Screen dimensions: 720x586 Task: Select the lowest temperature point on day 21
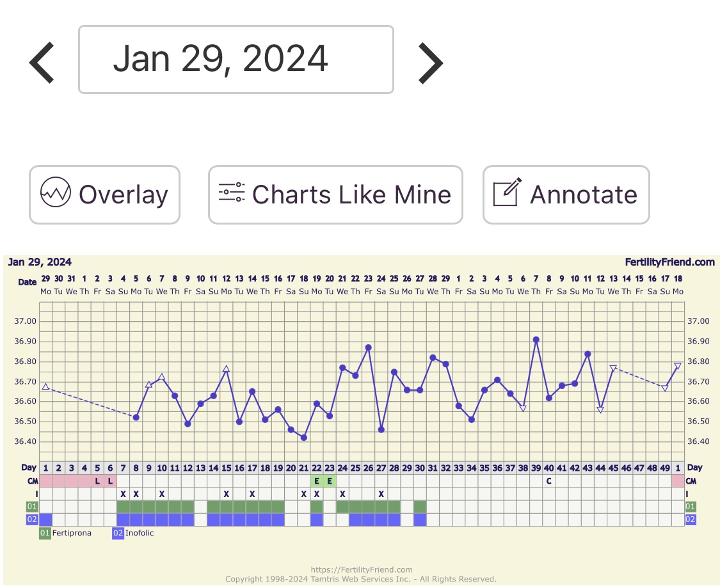pyautogui.click(x=303, y=438)
